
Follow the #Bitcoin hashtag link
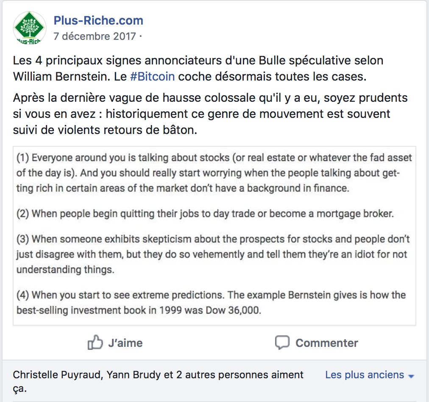click(x=152, y=77)
